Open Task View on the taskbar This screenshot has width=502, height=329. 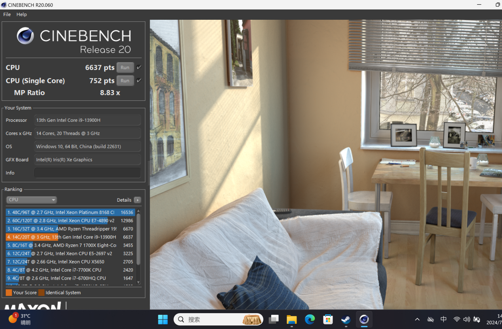tap(274, 320)
